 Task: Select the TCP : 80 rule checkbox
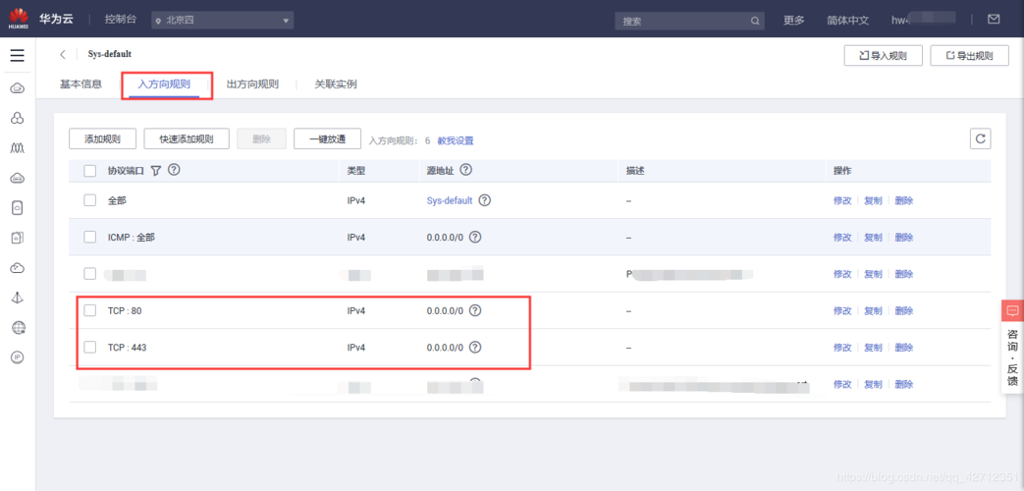[x=90, y=310]
